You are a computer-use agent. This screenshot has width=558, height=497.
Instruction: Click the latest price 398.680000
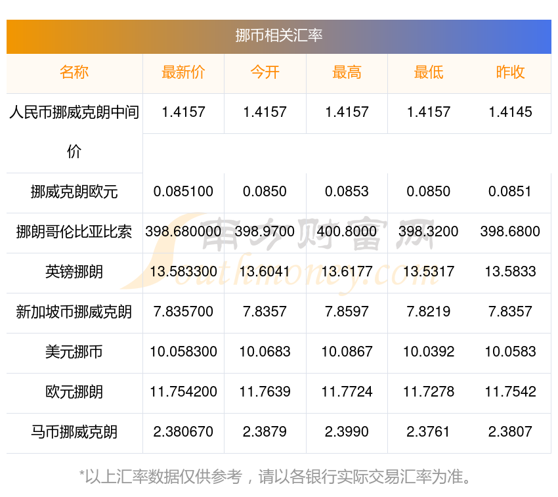[x=183, y=231]
